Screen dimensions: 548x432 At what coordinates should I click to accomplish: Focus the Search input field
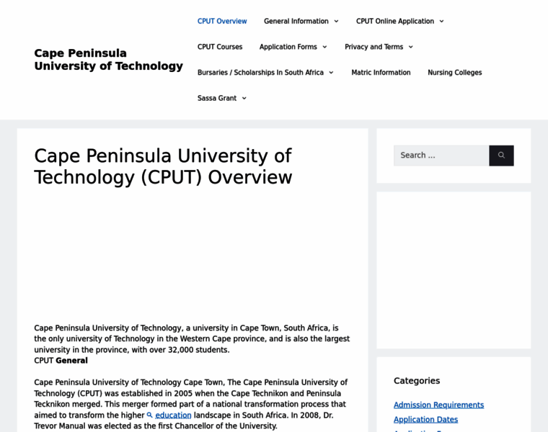(441, 156)
